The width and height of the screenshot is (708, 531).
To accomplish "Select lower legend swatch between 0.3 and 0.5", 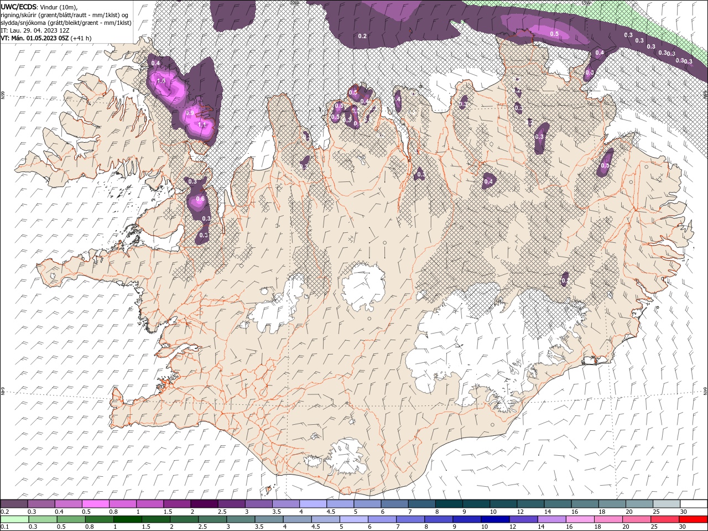I will coord(43,519).
